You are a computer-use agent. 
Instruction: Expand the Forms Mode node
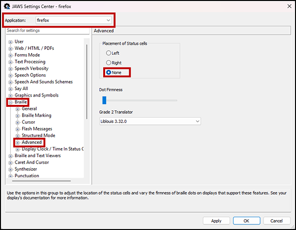click(10, 55)
